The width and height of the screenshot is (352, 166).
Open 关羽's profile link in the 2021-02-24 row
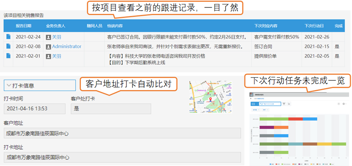coord(56,37)
